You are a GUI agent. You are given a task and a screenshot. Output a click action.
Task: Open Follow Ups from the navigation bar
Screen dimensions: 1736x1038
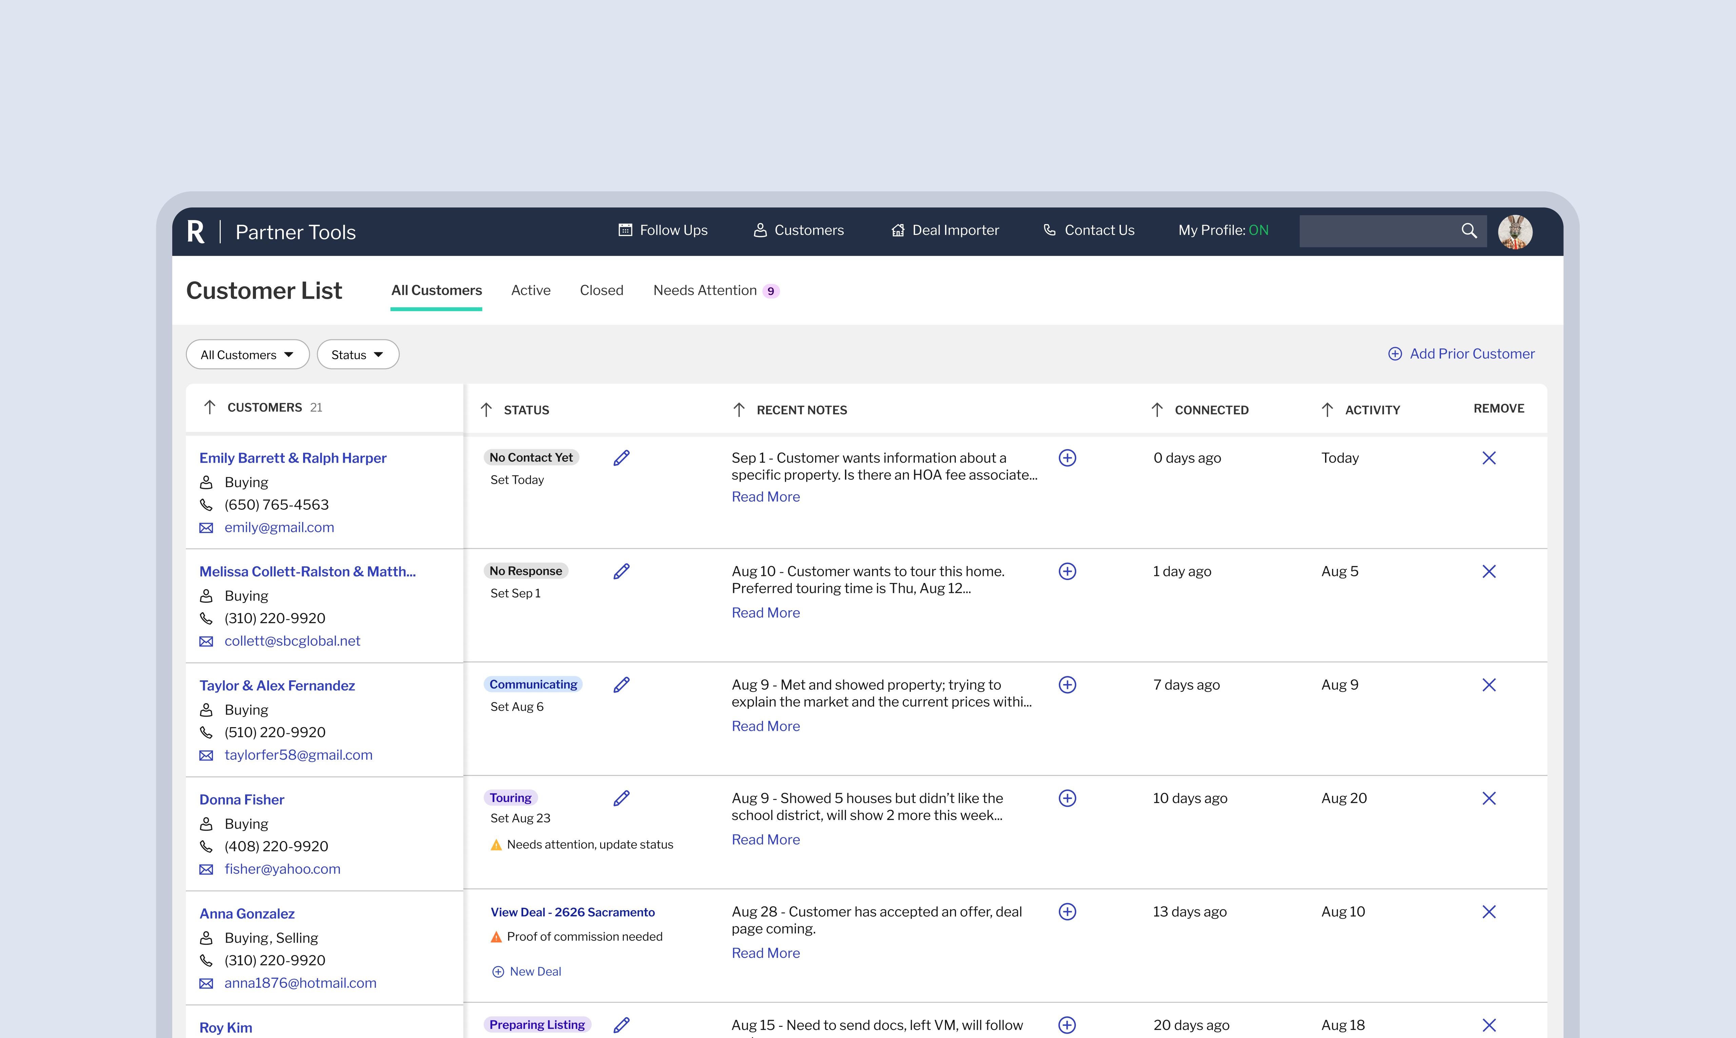pyautogui.click(x=663, y=230)
